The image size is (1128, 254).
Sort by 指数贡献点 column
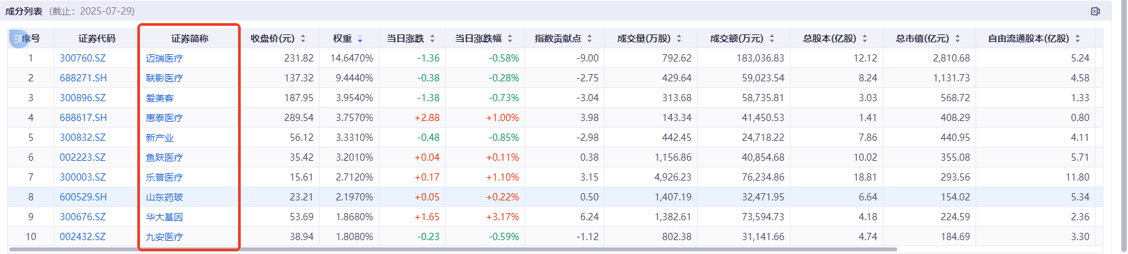click(x=590, y=38)
